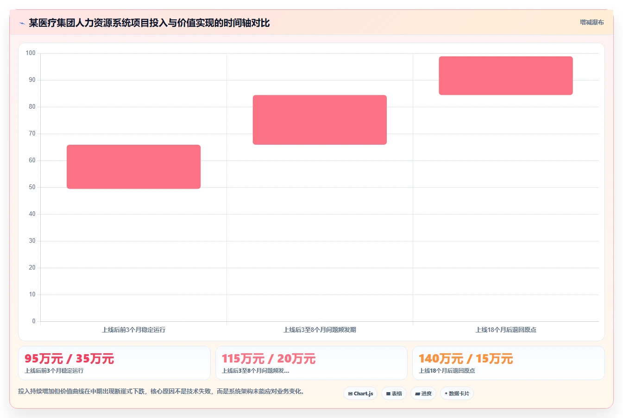
Task: Click the card caption 上线18个月后退回原点
Action: pyautogui.click(x=447, y=371)
